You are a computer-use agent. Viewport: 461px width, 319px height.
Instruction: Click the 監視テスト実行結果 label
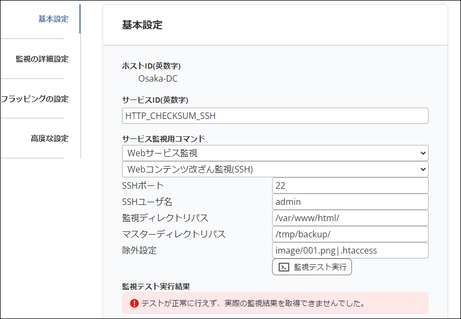pos(156,285)
